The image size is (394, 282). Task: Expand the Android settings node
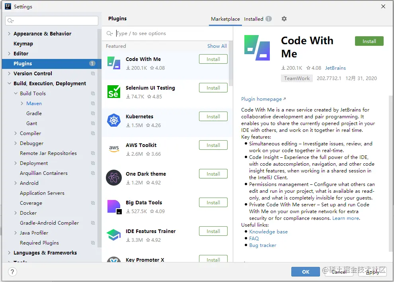(x=16, y=183)
